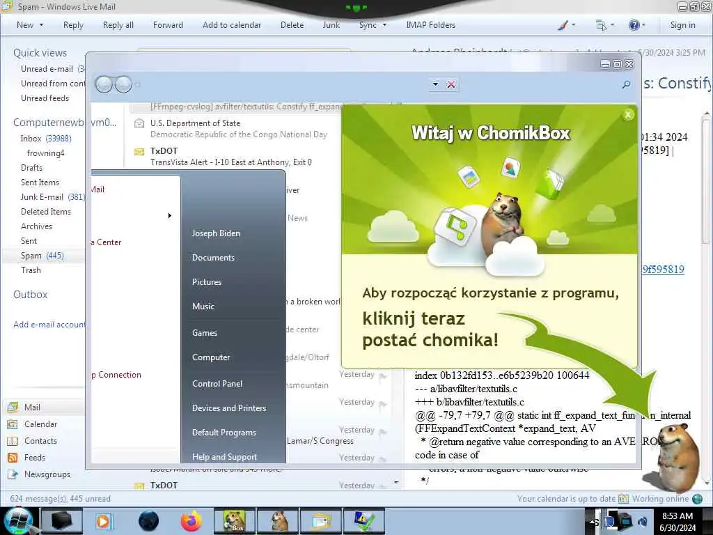713x535 pixels.
Task: Open Joseph Biden user folder in Start menu
Action: pos(216,233)
